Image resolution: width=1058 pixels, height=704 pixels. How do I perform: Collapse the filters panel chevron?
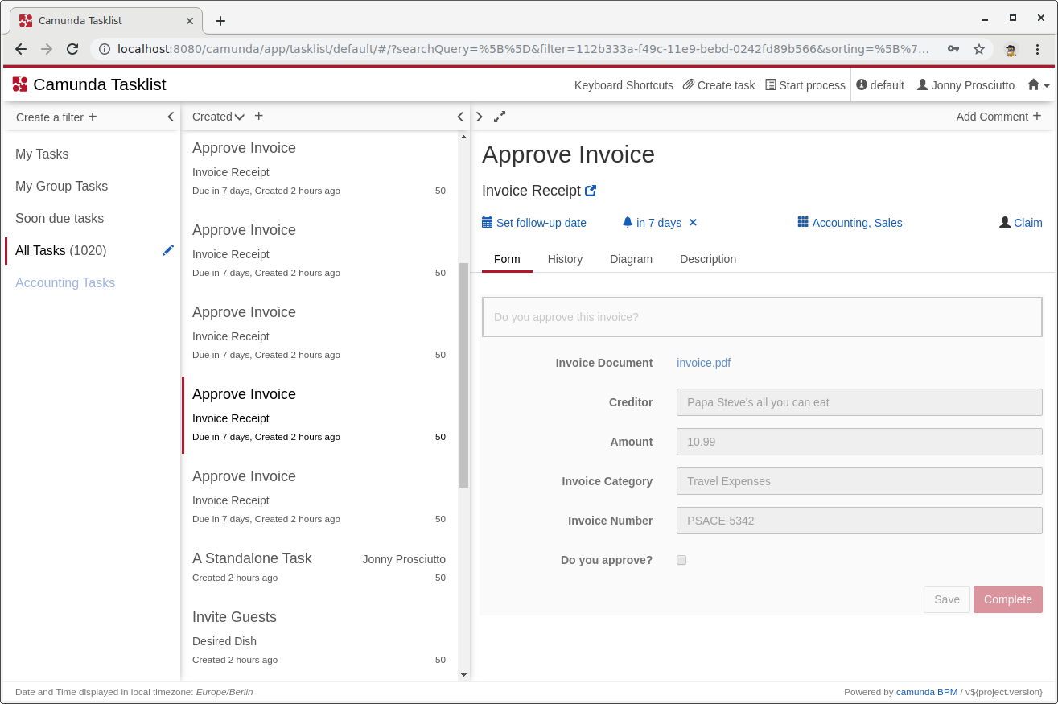171,117
